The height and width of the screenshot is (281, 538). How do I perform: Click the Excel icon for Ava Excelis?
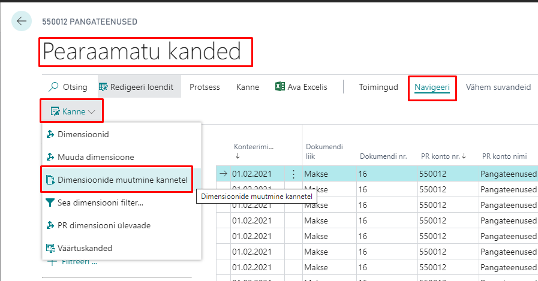279,87
